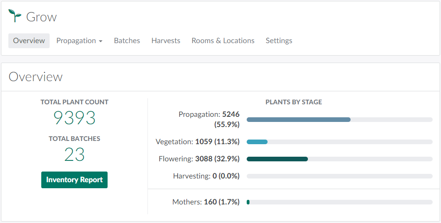Click the Mothers progress bar
441x223 pixels.
[x=339, y=202]
